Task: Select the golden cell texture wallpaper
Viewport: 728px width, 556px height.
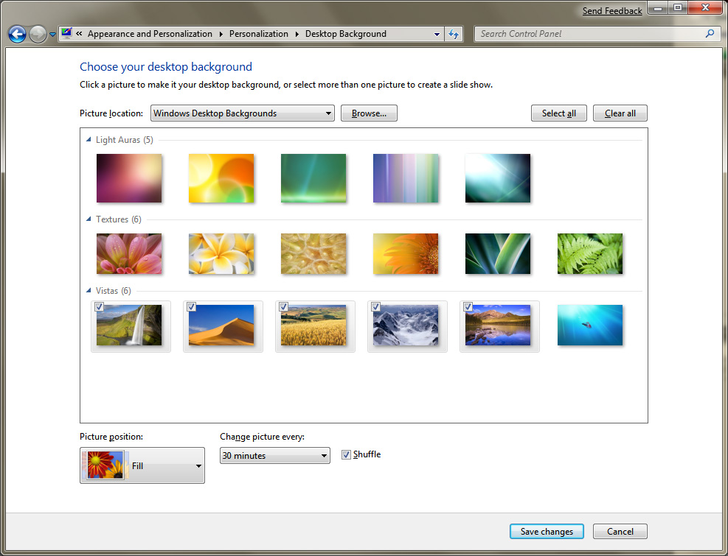Action: [313, 253]
